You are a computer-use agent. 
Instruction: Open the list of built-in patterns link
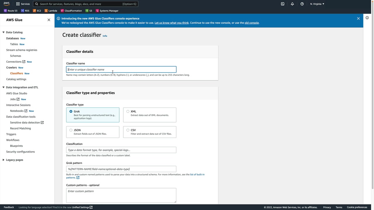click(197, 174)
